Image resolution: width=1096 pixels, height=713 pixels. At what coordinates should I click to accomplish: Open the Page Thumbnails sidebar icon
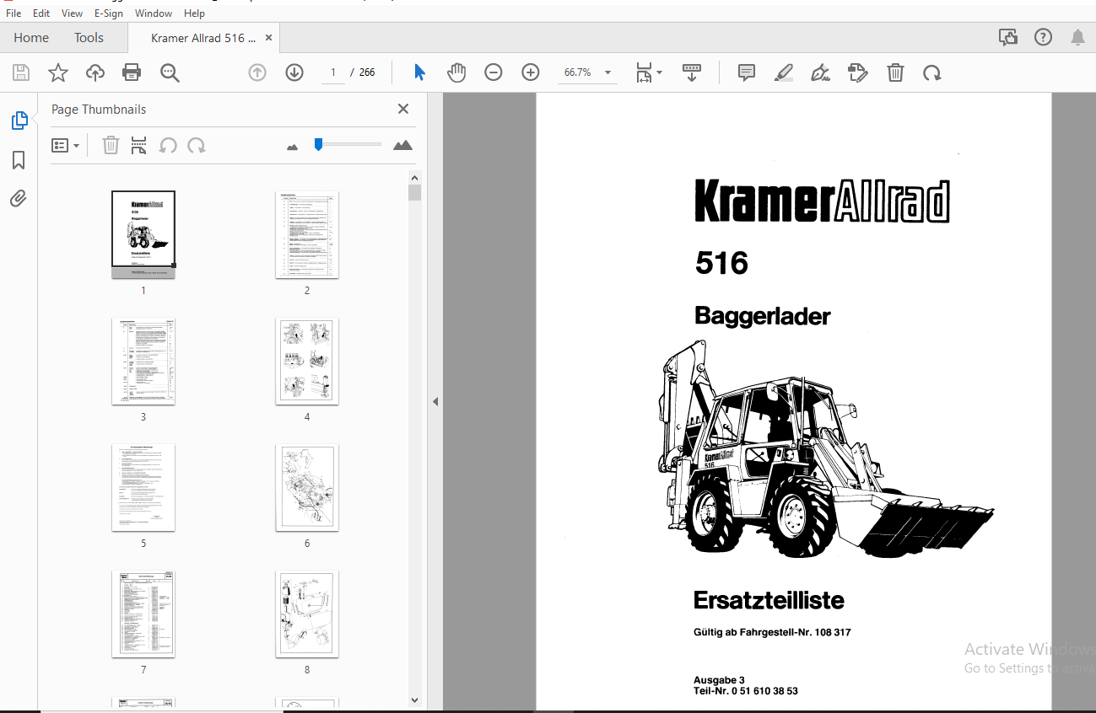tap(19, 121)
